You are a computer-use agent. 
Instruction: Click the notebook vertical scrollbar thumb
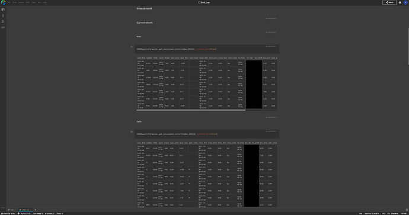[x=408, y=46]
